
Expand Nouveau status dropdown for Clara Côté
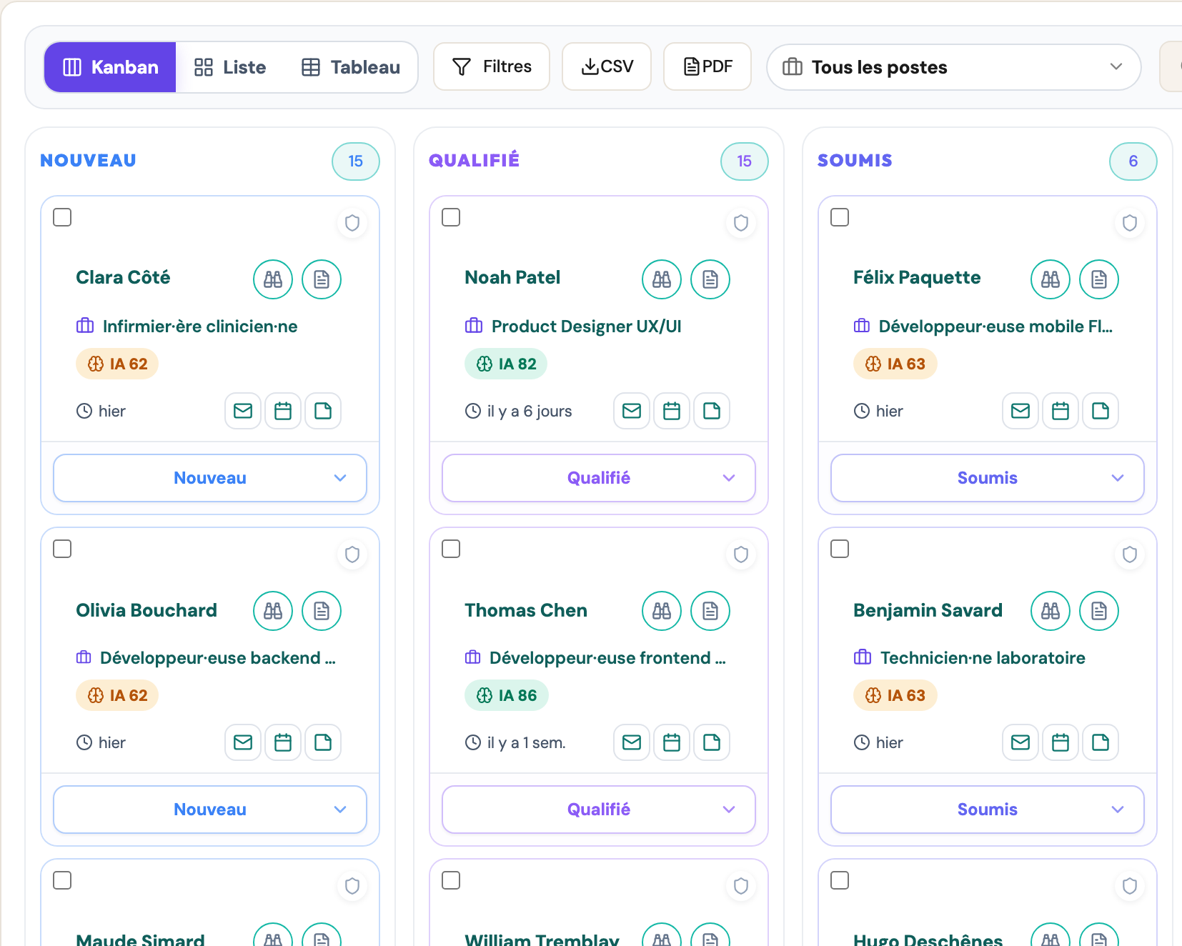tap(210, 478)
